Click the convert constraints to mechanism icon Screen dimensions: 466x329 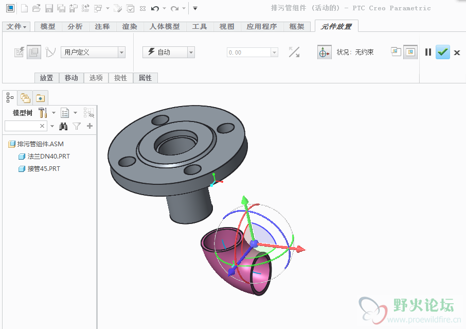tap(50, 53)
